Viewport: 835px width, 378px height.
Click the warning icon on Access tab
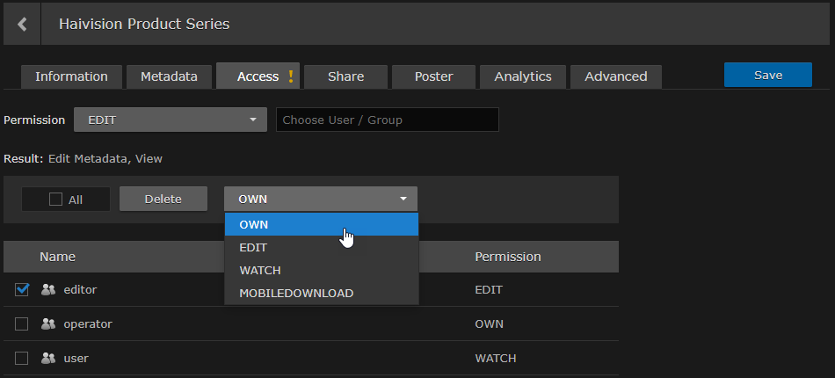coord(291,76)
